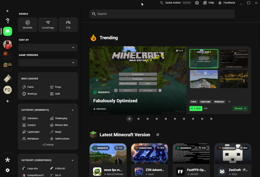Toggle the Optimizations category filter
The height and width of the screenshot is (177, 260).
tap(60, 139)
